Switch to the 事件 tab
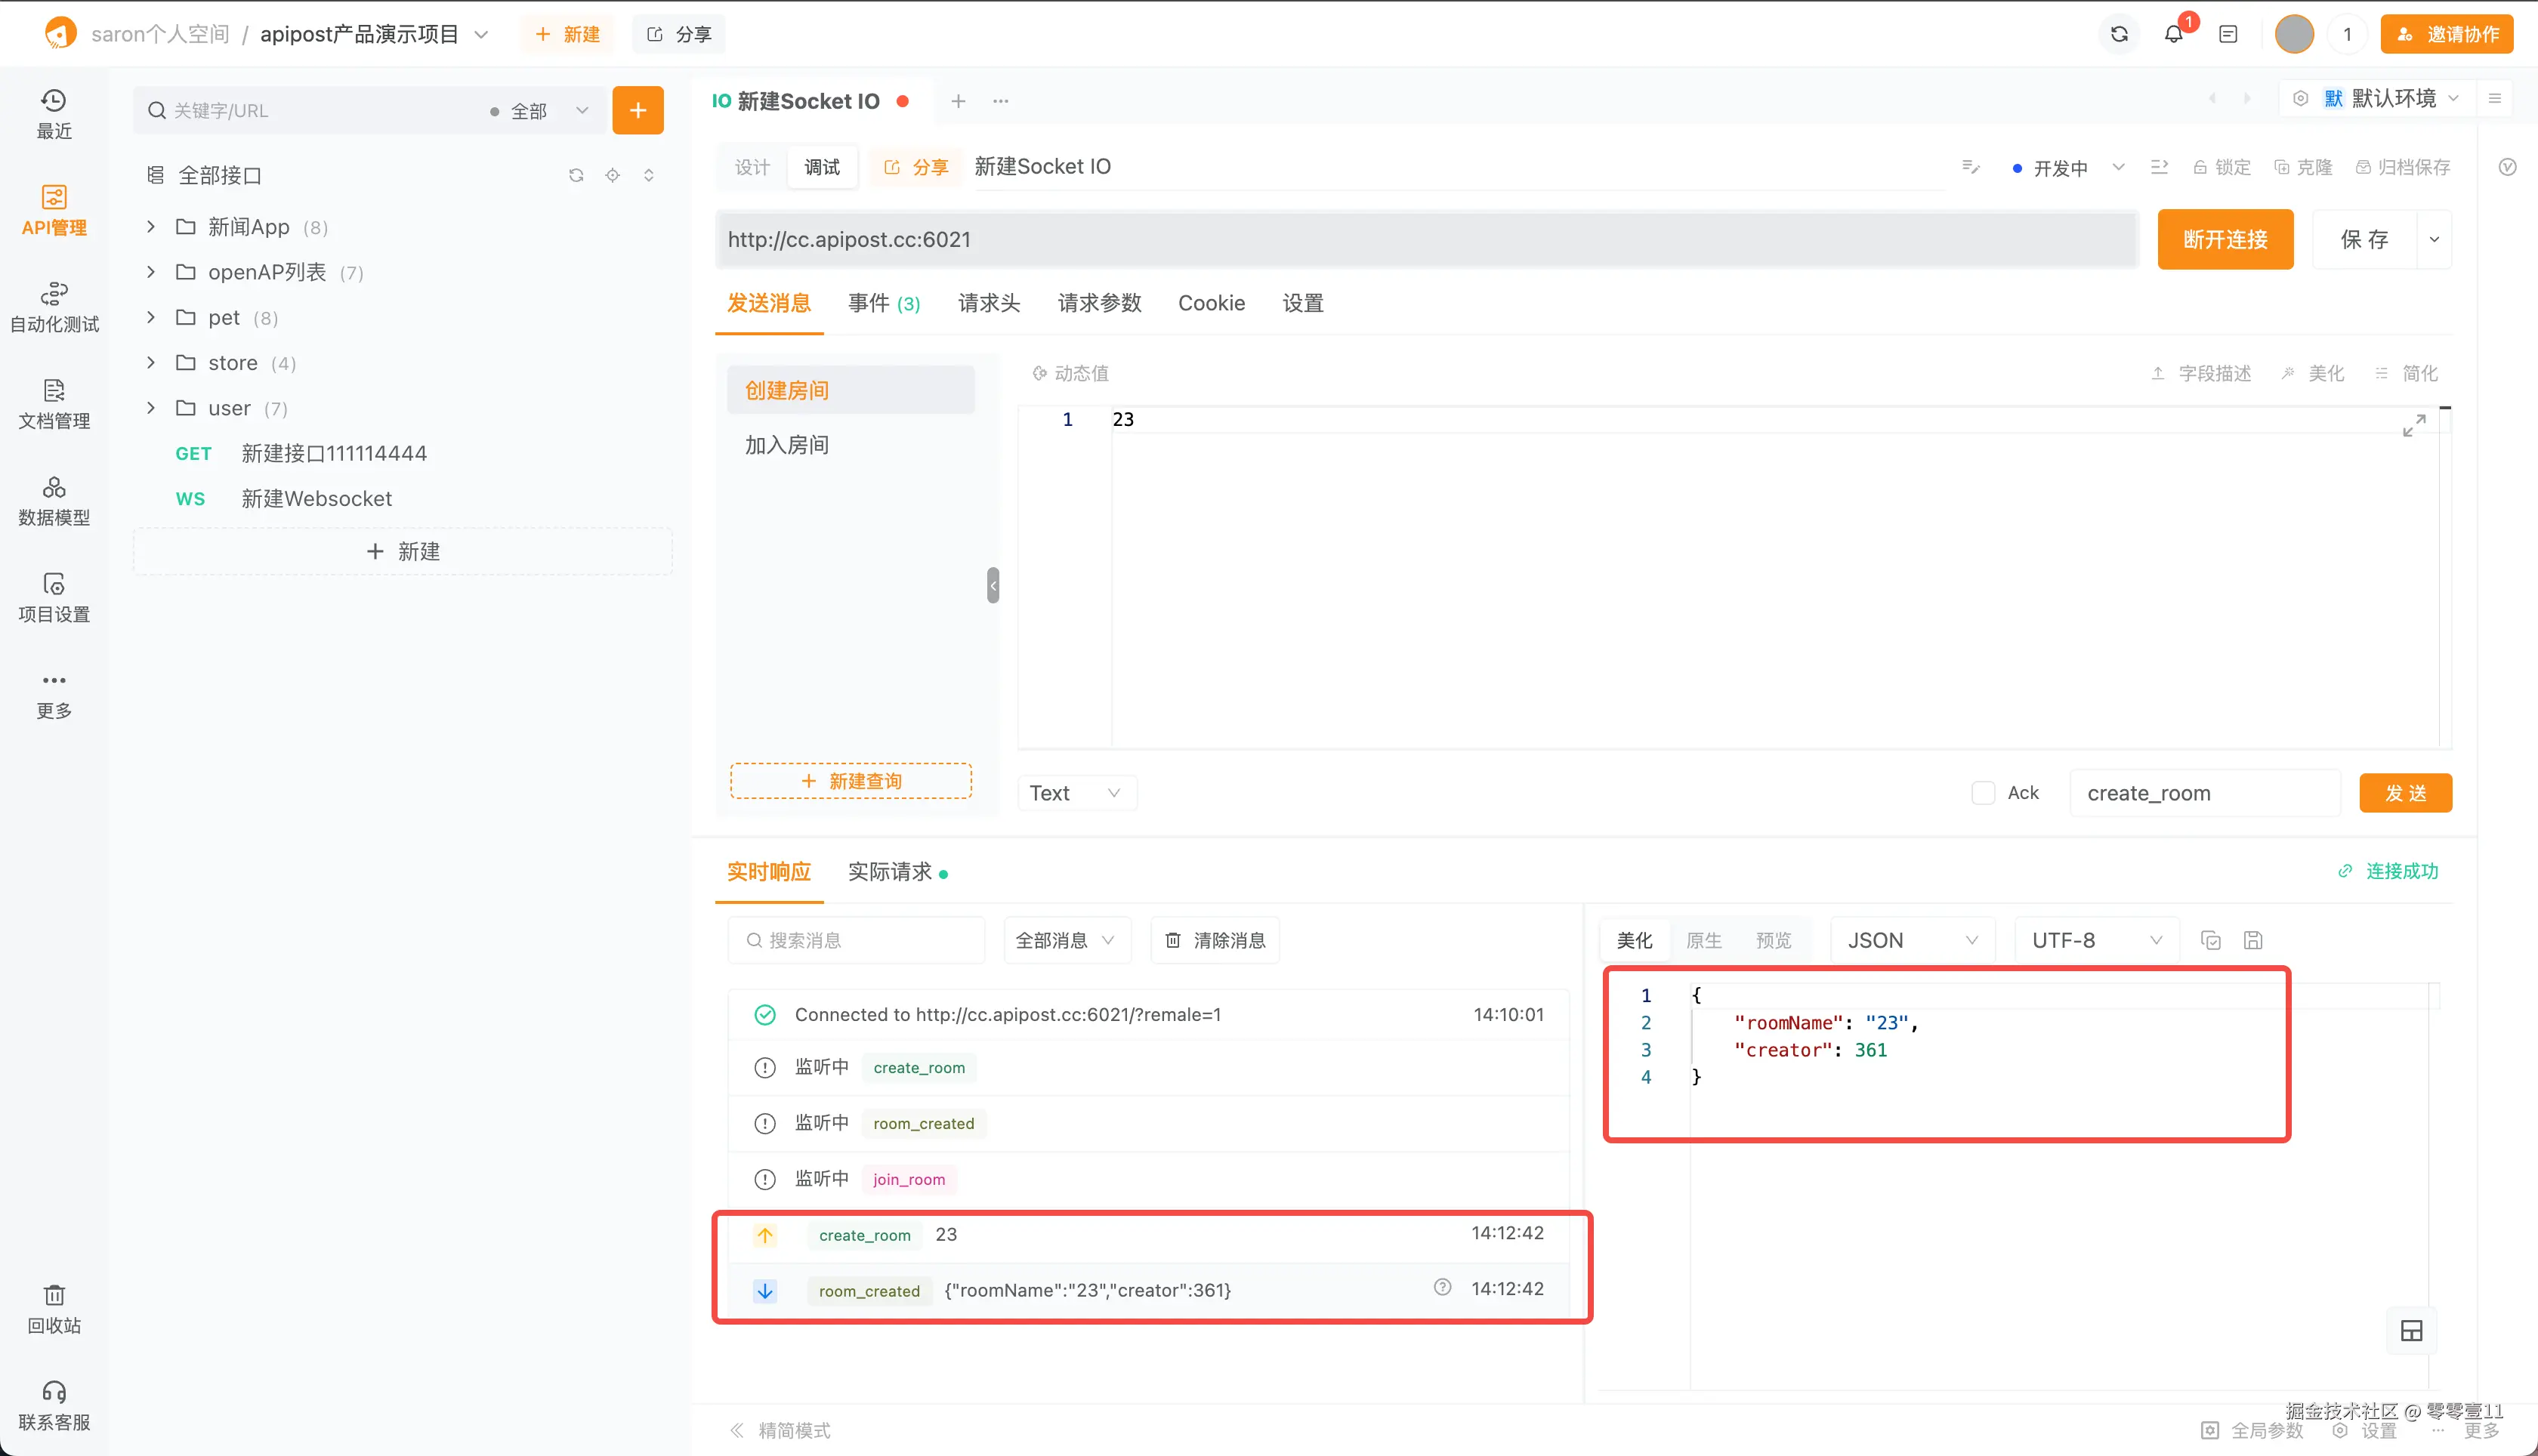This screenshot has width=2538, height=1456. pyautogui.click(x=883, y=303)
